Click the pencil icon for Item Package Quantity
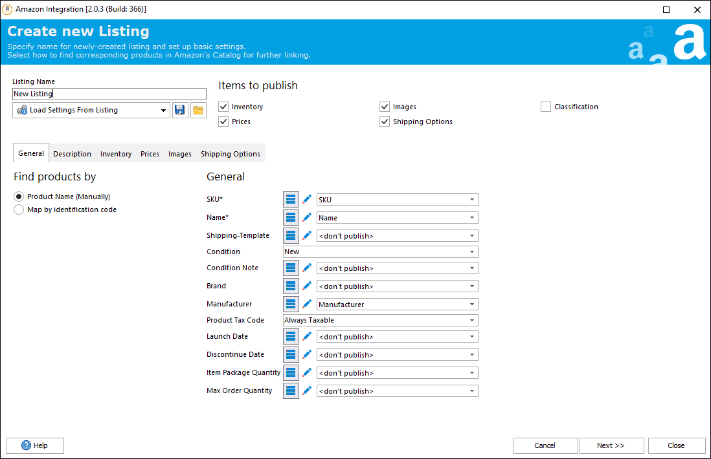This screenshot has width=711, height=459. [307, 372]
